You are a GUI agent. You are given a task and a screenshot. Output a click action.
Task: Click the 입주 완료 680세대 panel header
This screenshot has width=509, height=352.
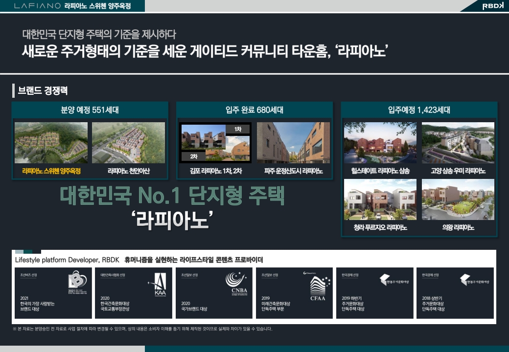tap(254, 110)
